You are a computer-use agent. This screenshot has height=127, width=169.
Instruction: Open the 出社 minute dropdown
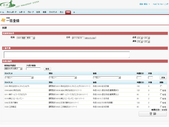(x=147, y=38)
